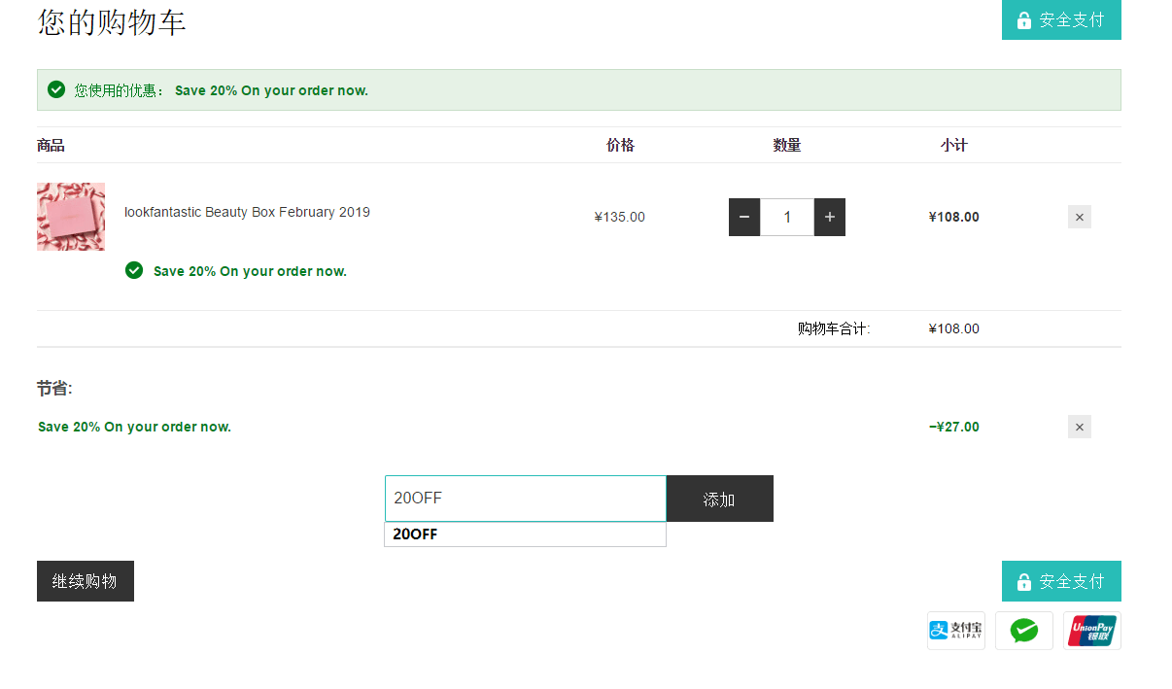The width and height of the screenshot is (1172, 689).
Task: Click the item price ¥135.00
Action: (x=620, y=217)
